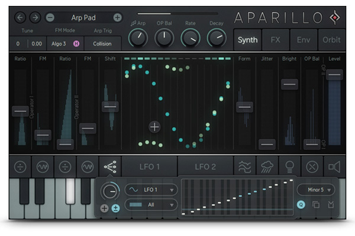Image resolution: width=355 pixels, height=236 pixels.
Task: Go to previous preset with left arrow
Action: point(20,17)
